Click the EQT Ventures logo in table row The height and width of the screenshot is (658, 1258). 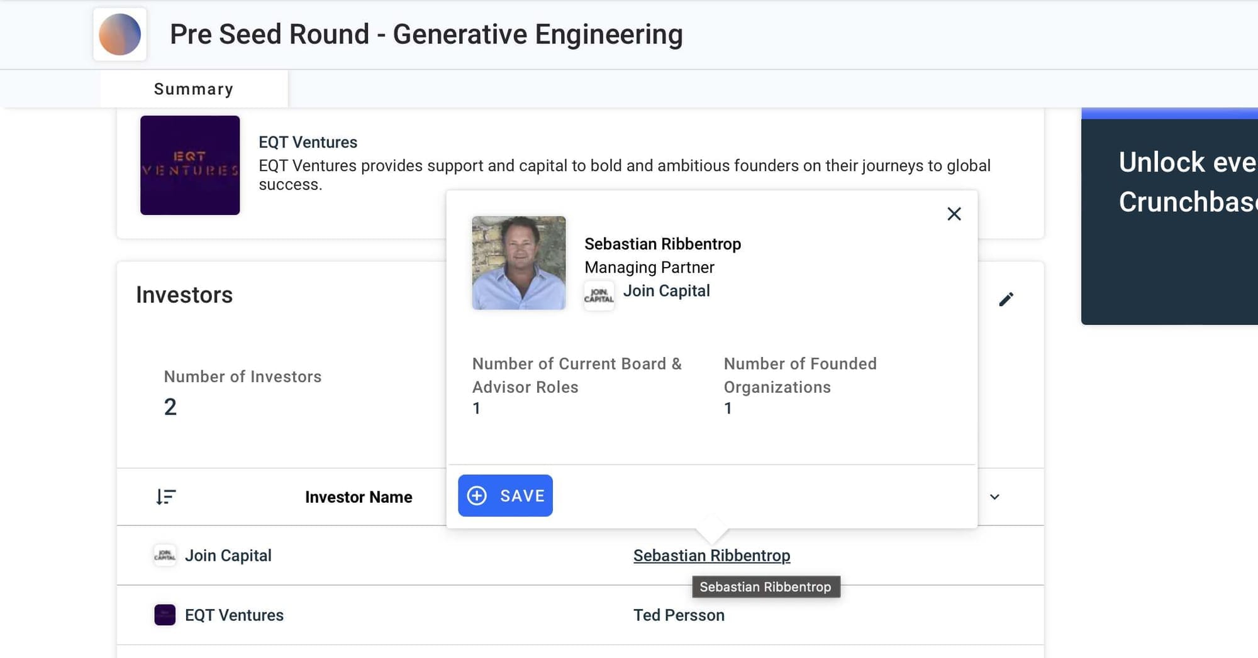click(165, 615)
